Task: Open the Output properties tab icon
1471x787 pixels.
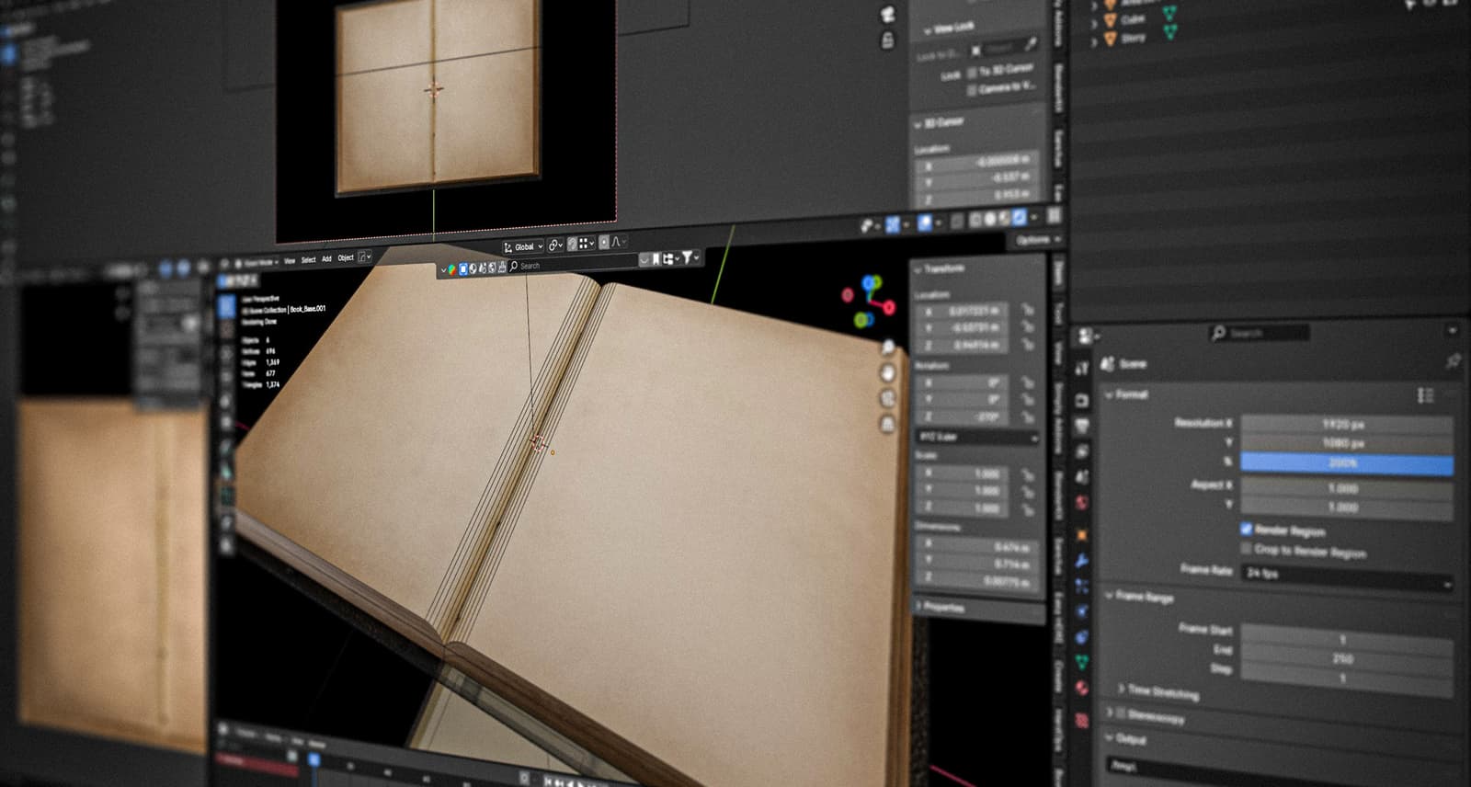Action: click(x=1082, y=425)
